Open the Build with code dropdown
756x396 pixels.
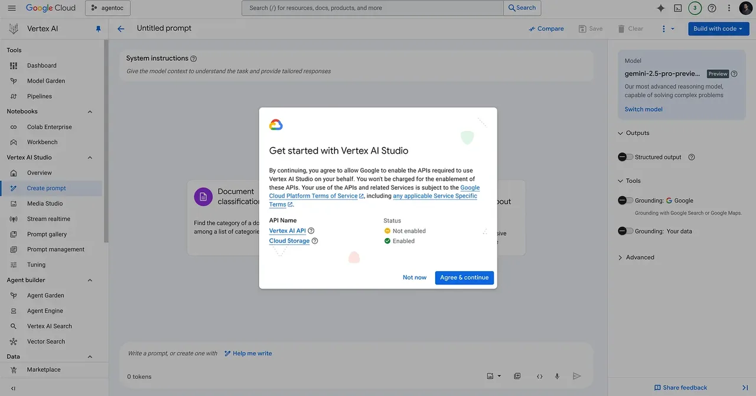(719, 28)
